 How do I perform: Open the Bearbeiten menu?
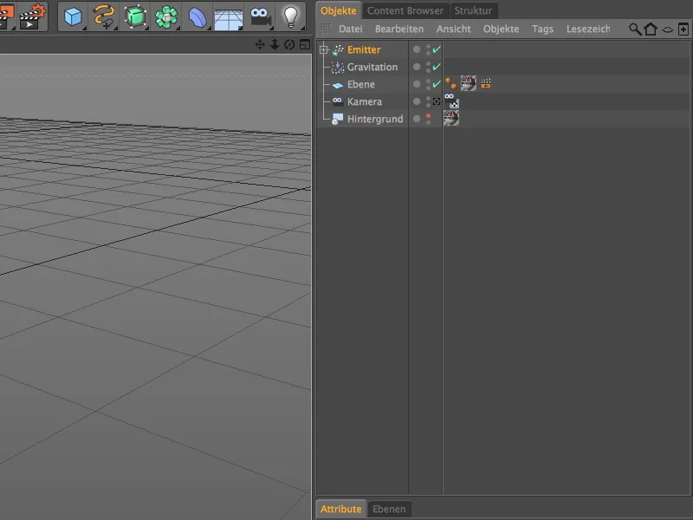pyautogui.click(x=399, y=29)
